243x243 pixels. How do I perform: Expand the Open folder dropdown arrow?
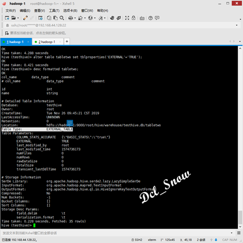18,18
